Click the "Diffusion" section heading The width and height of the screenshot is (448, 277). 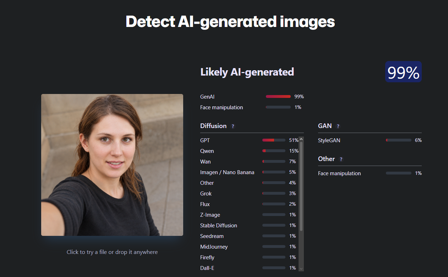213,126
